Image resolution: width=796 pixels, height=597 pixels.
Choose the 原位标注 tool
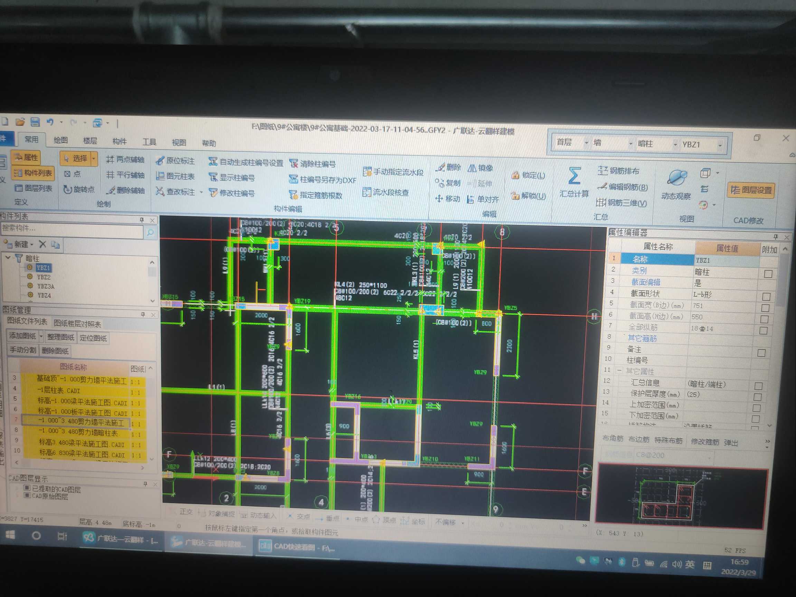point(175,161)
